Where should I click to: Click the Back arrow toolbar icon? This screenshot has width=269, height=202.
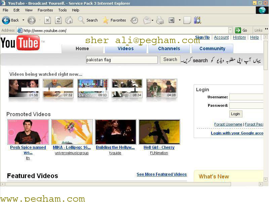[6, 20]
